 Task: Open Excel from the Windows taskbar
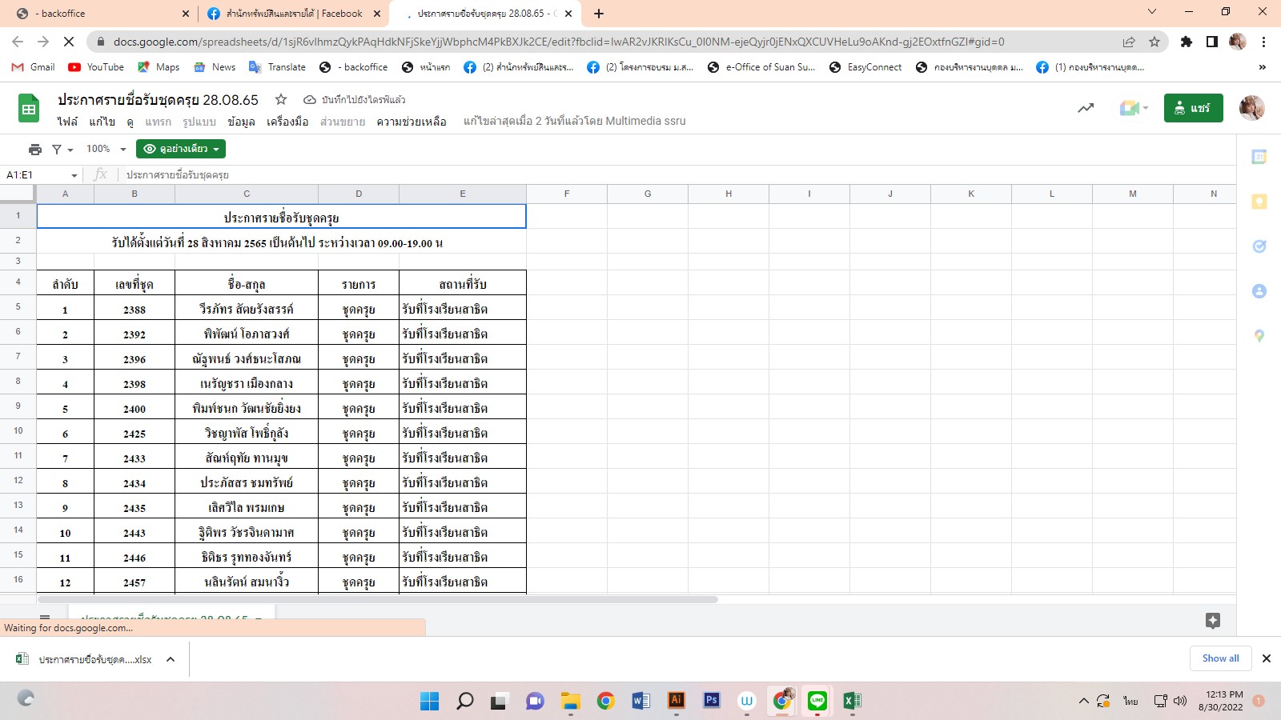point(852,701)
